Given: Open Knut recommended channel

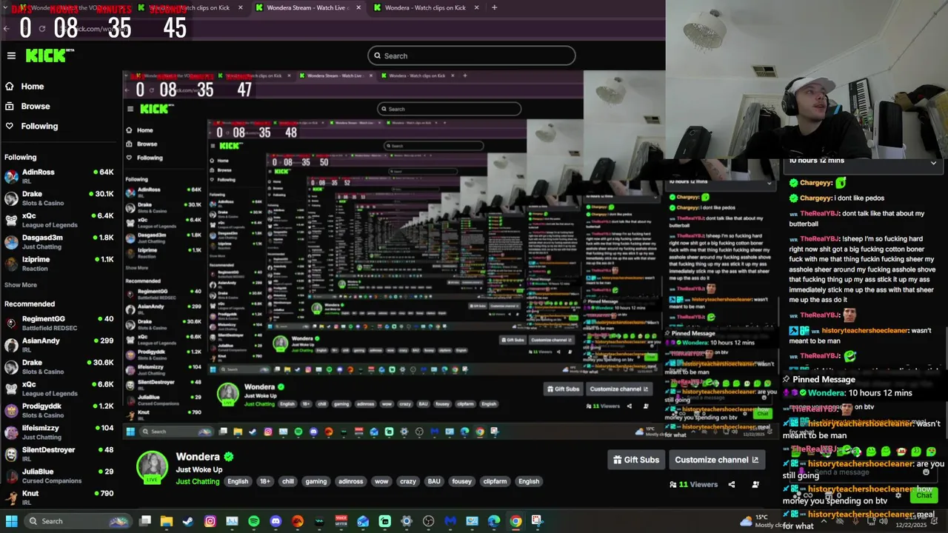Looking at the screenshot, I should (59, 497).
